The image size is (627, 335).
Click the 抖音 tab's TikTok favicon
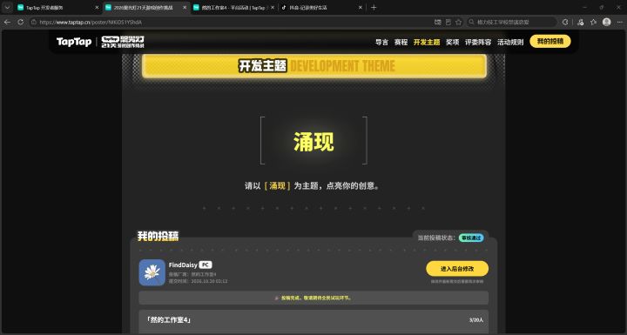pos(284,7)
